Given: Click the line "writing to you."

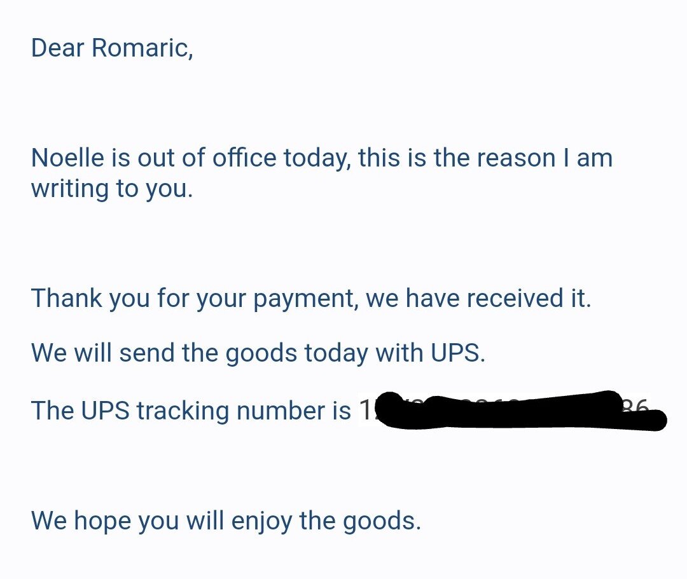Looking at the screenshot, I should (x=112, y=189).
